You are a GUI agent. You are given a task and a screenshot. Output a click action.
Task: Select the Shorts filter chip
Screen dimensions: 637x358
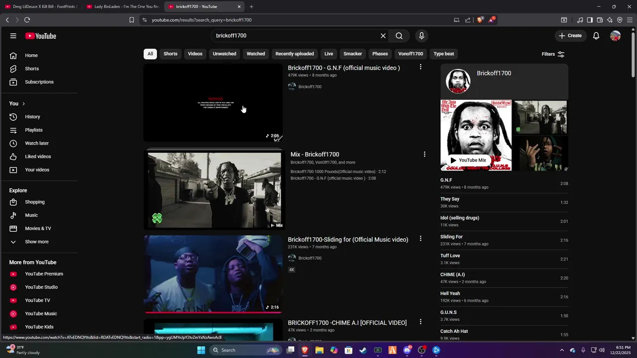(170, 54)
